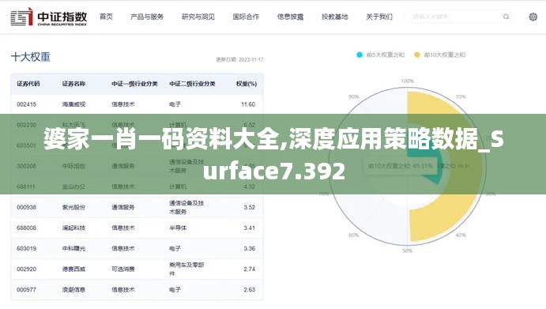The width and height of the screenshot is (546, 309).
Task: Open the 产品与服务 menu
Action: [147, 17]
